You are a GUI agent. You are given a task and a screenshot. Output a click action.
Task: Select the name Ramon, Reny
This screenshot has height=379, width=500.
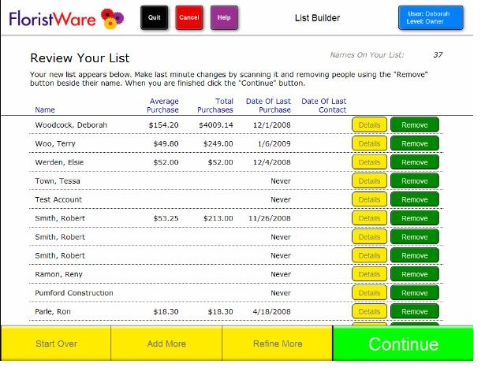[x=58, y=274]
